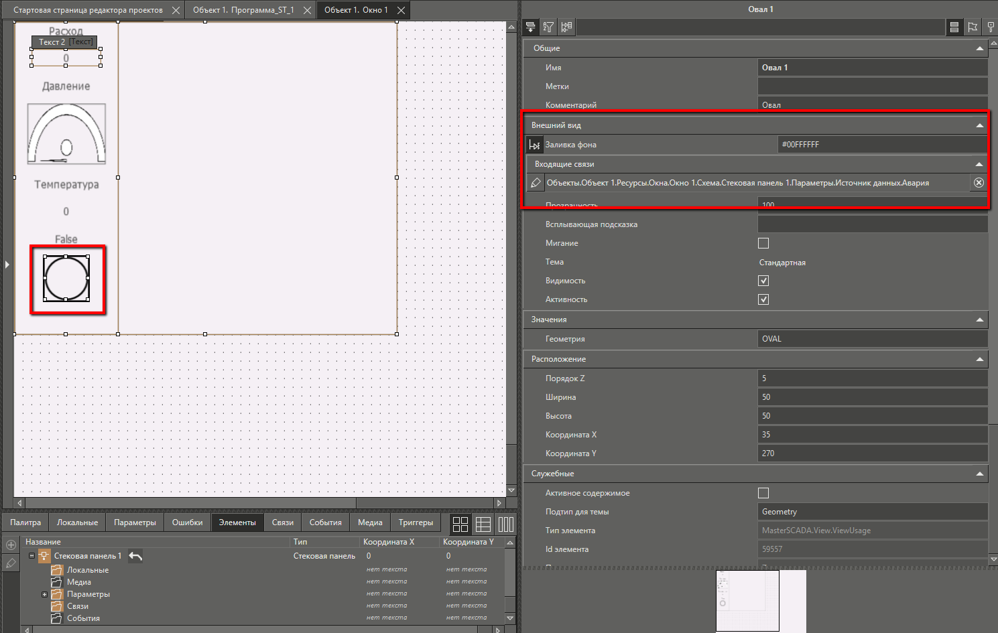The image size is (998, 633).
Task: Collapse the Общие properties section
Action: point(979,48)
